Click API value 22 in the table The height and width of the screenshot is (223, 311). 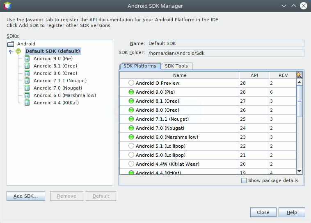tap(243, 146)
